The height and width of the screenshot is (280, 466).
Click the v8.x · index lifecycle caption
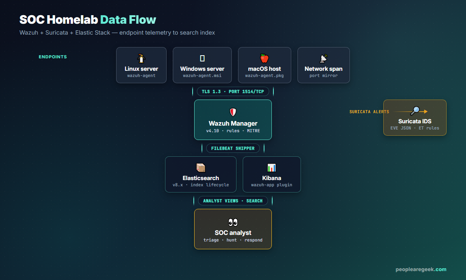point(201,185)
